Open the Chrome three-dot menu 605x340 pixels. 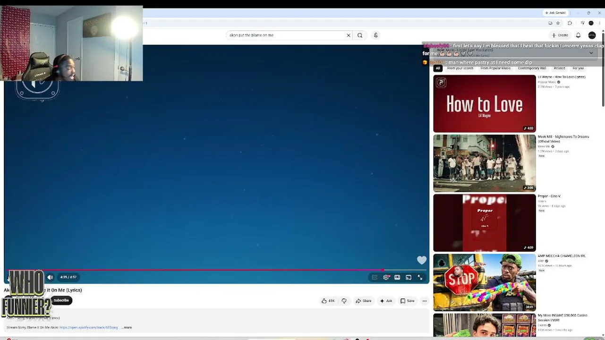598,23
